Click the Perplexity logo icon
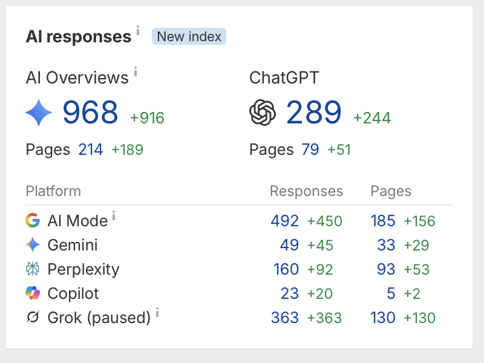 pyautogui.click(x=33, y=269)
